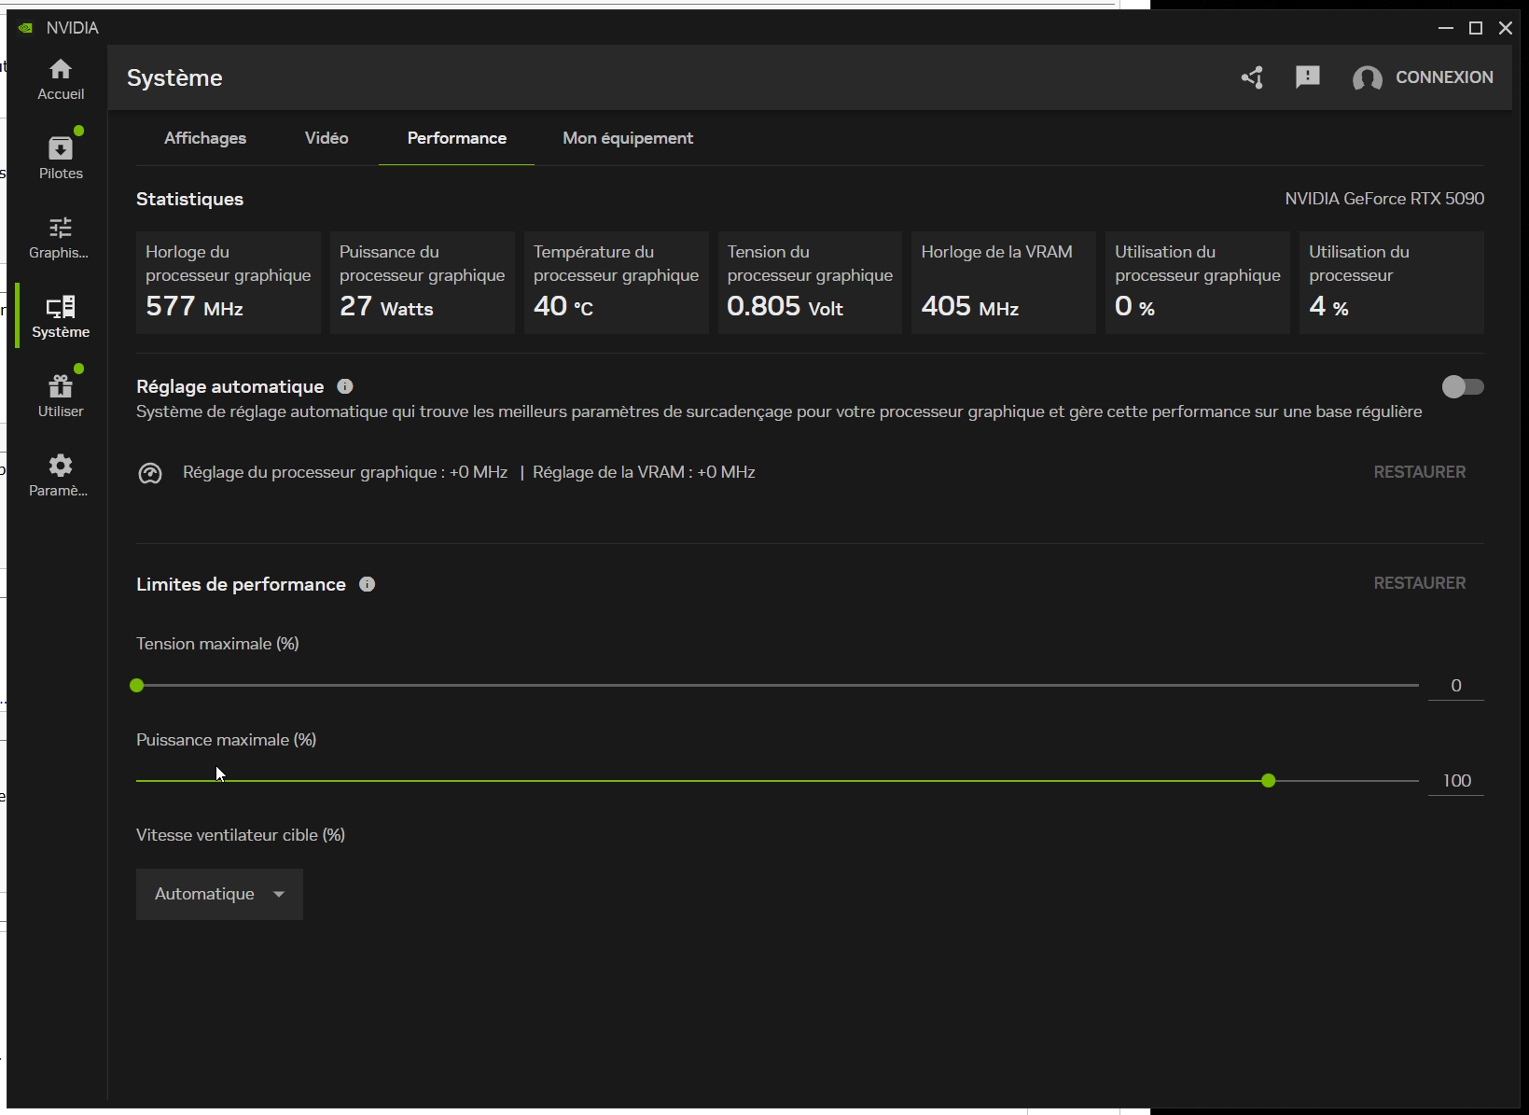Switch to the Affichages tab
The height and width of the screenshot is (1115, 1529).
(205, 138)
